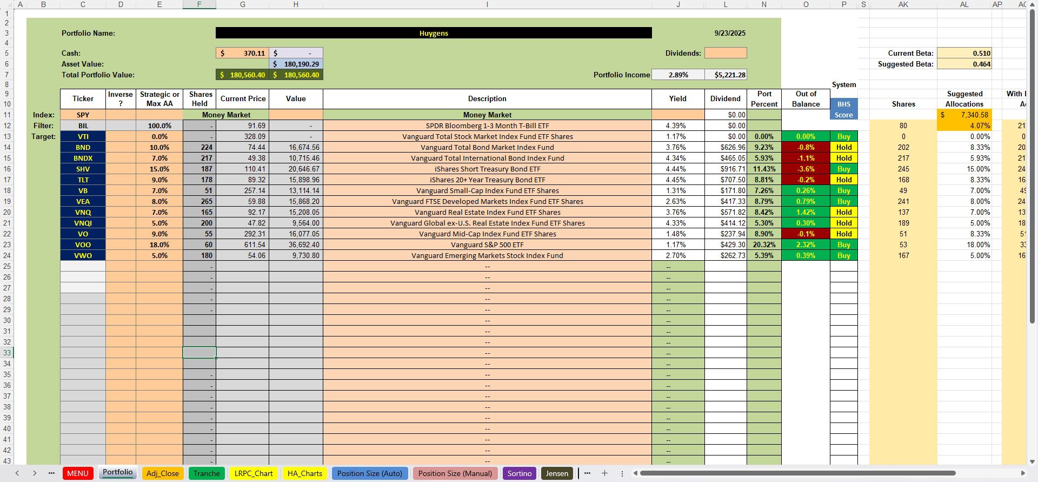Viewport: 1038px width, 482px height.
Task: Click the VOO current price 611.54
Action: [242, 245]
